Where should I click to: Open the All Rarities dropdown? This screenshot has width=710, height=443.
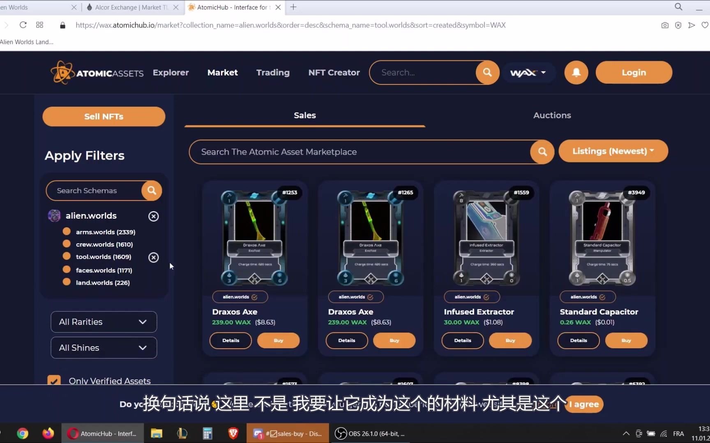tap(104, 322)
